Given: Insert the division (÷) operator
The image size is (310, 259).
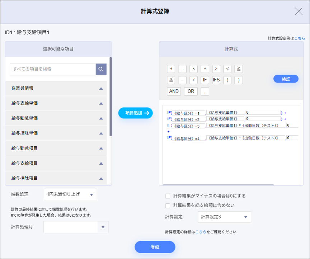Looking at the screenshot, I should coord(205,69).
